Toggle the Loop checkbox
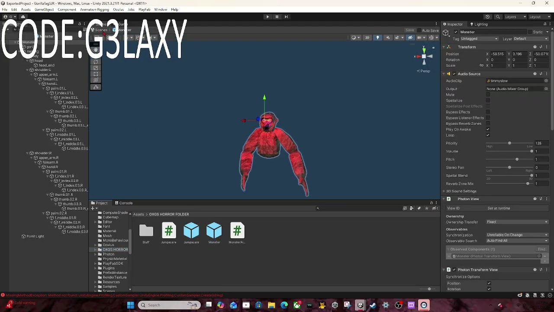The image size is (554, 312). pos(488,135)
